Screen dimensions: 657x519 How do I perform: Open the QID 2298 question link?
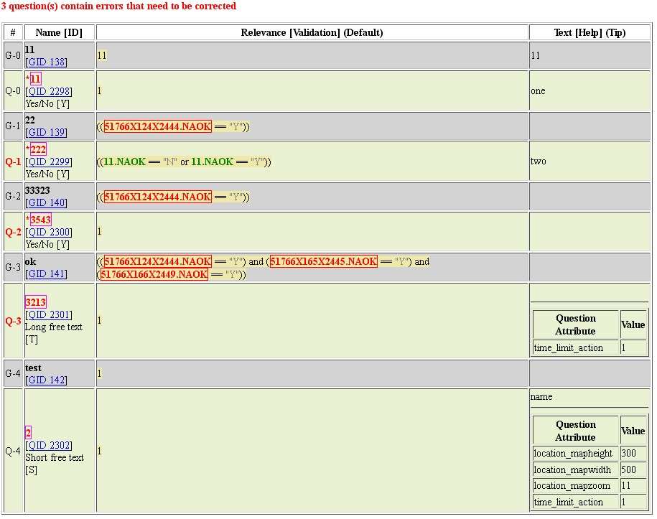(x=49, y=92)
